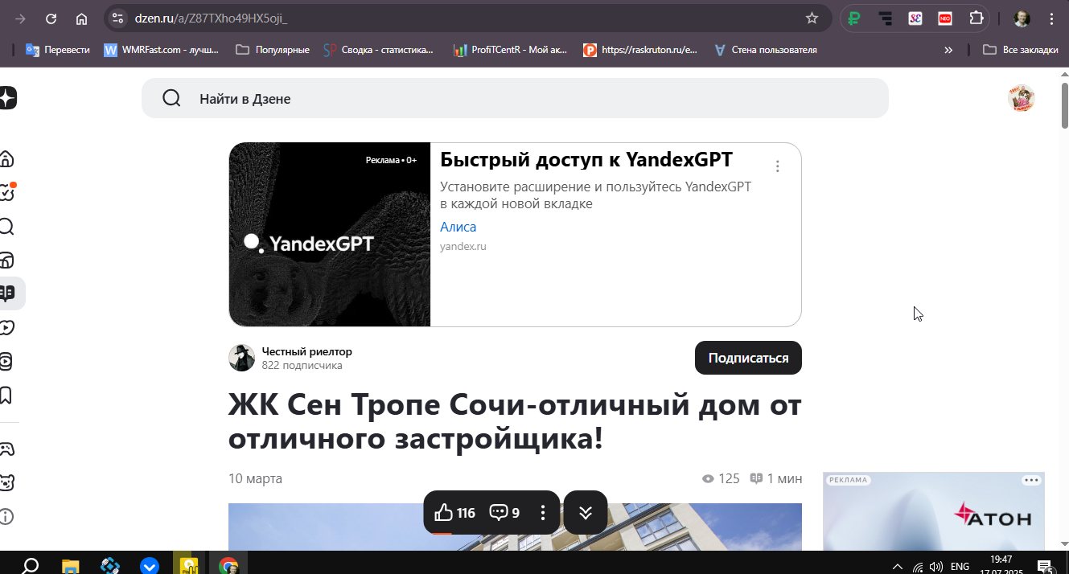This screenshot has height=574, width=1069.
Task: Expand hidden bookmarks with double chevron
Action: pyautogui.click(x=948, y=50)
